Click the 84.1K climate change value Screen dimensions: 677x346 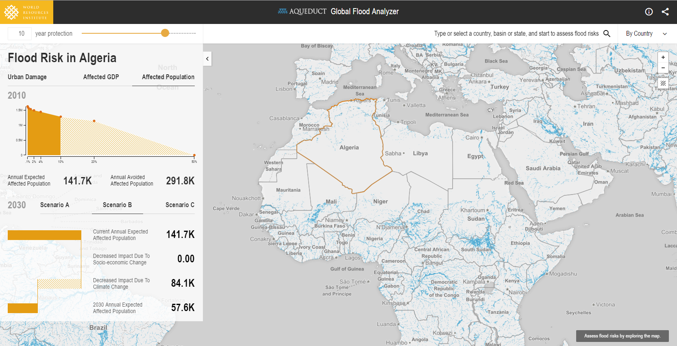click(183, 283)
